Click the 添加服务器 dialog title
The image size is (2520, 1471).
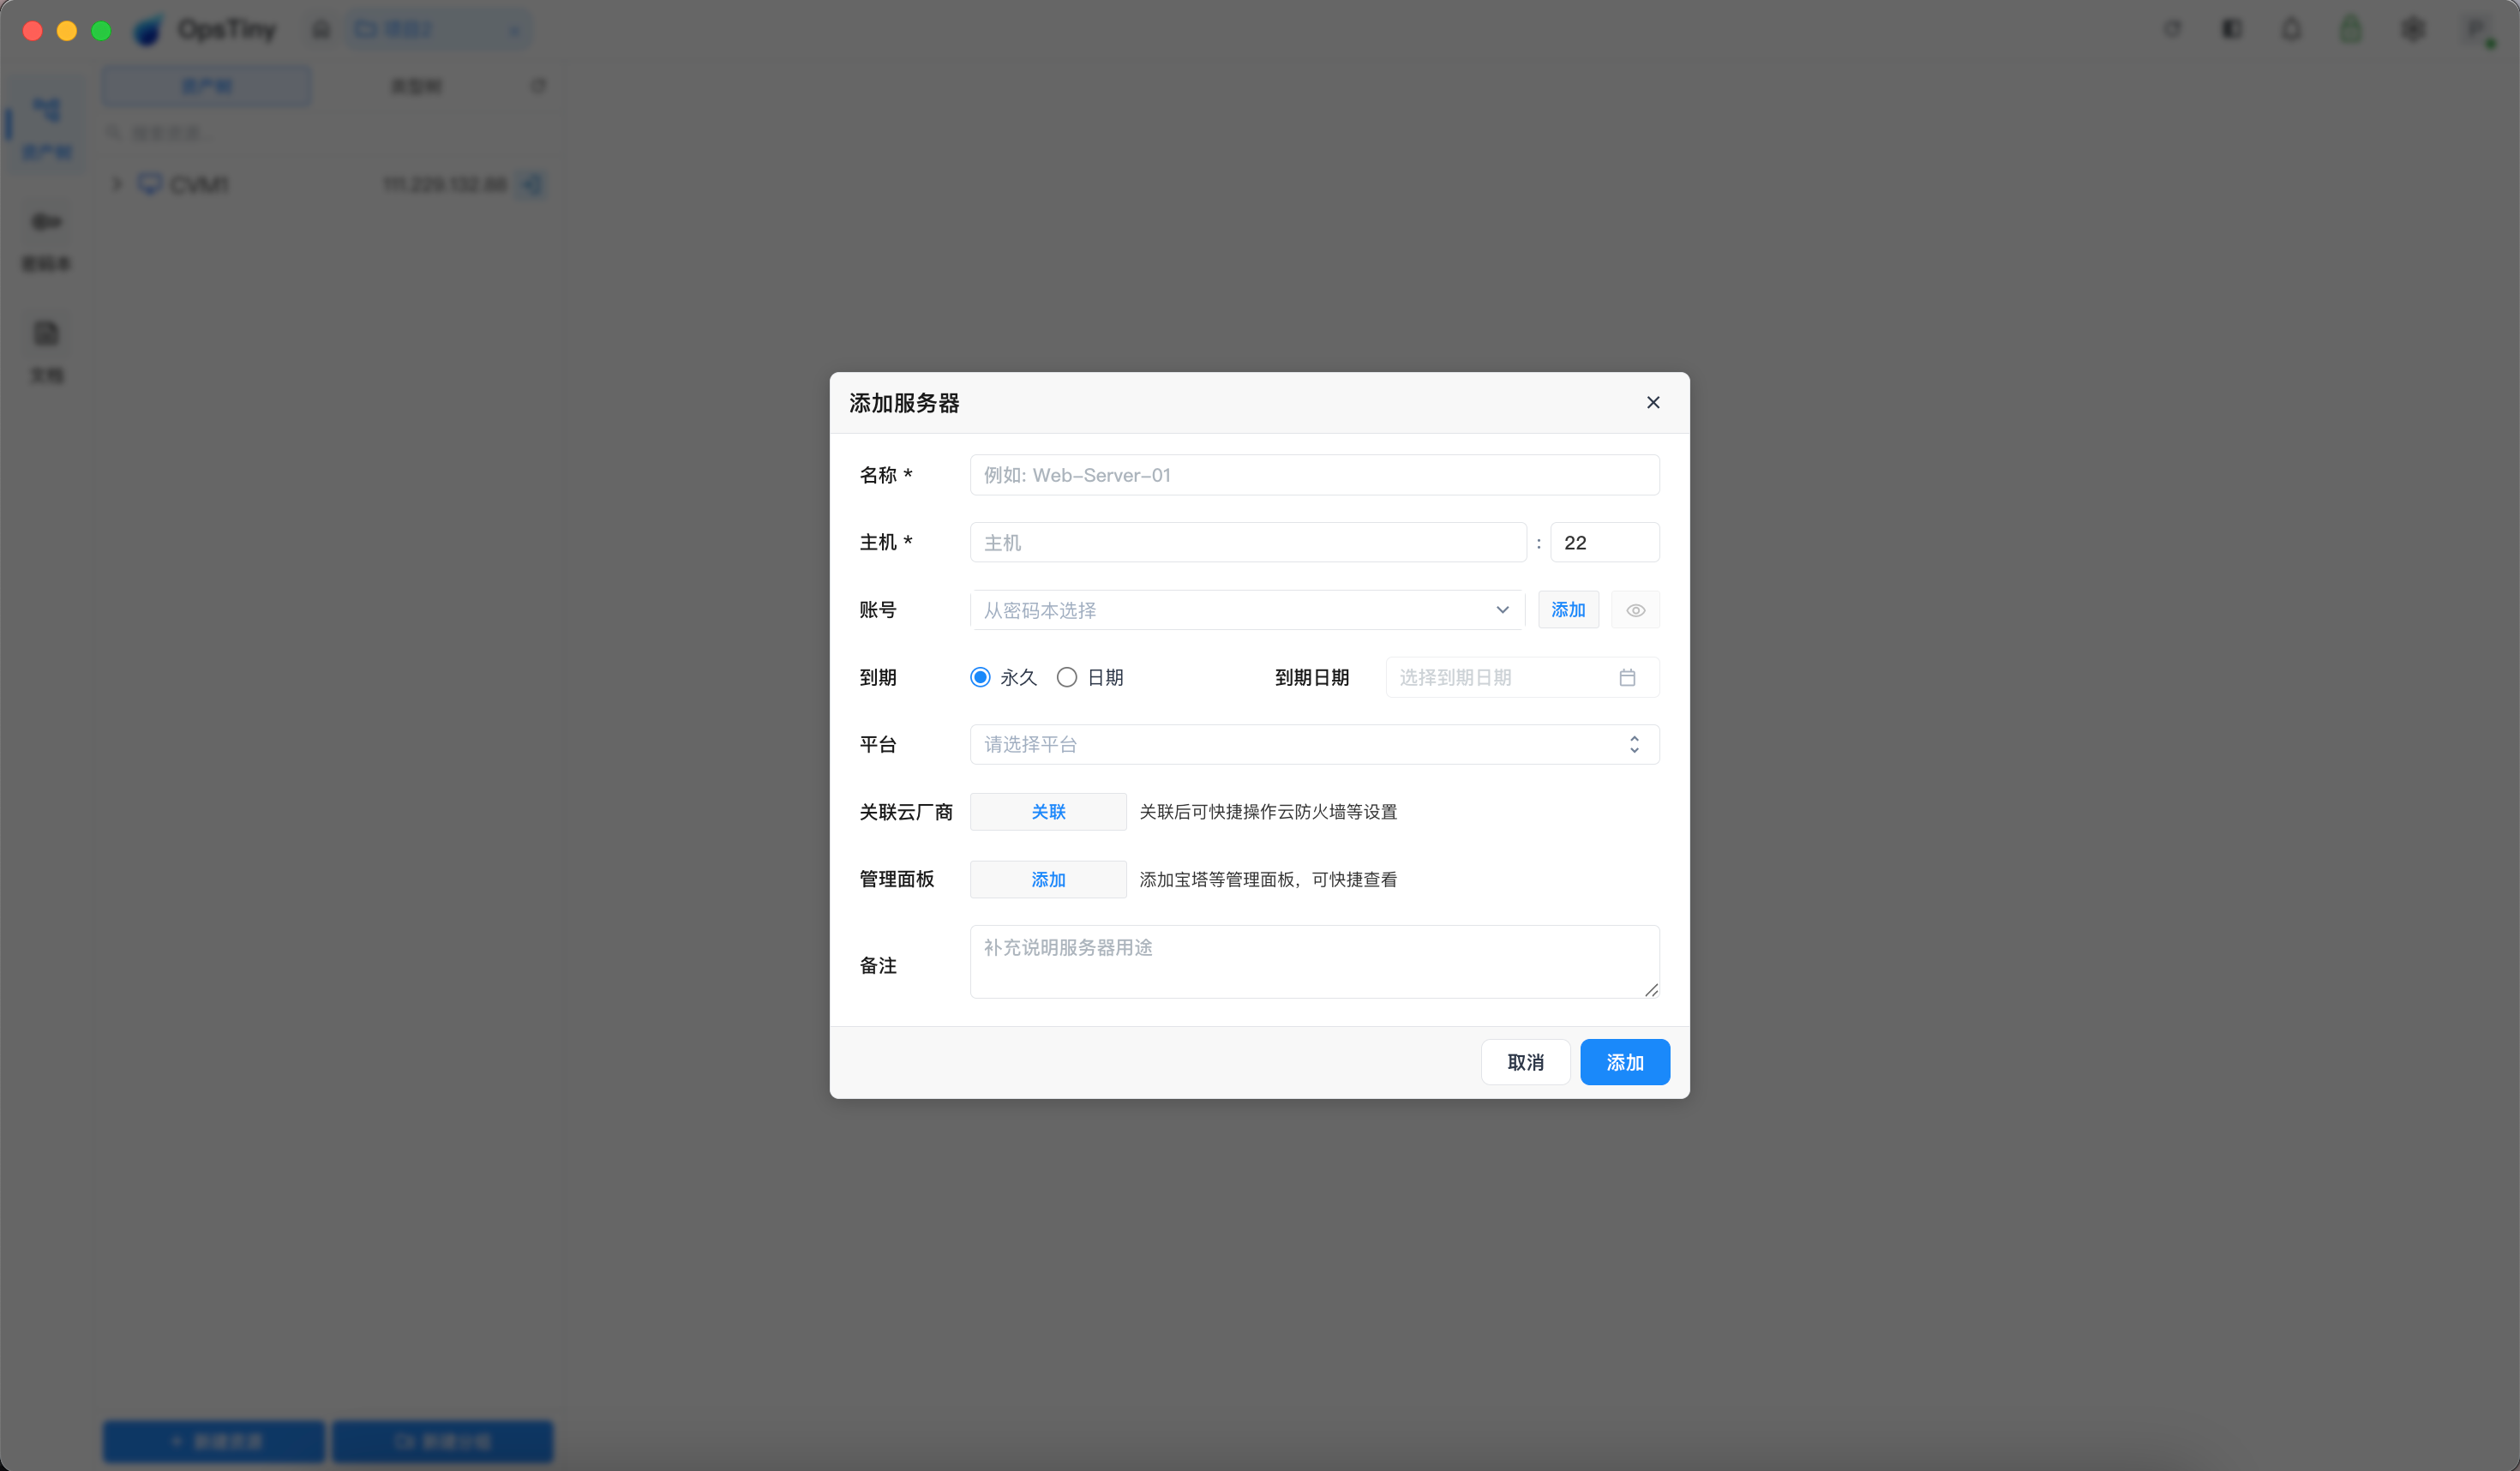pyautogui.click(x=904, y=403)
